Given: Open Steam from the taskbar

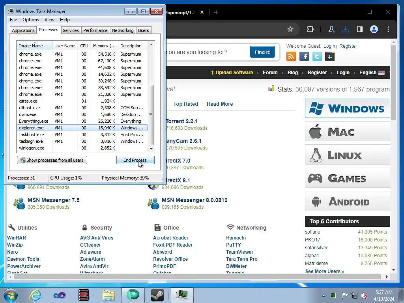Looking at the screenshot, I should click(x=157, y=295).
